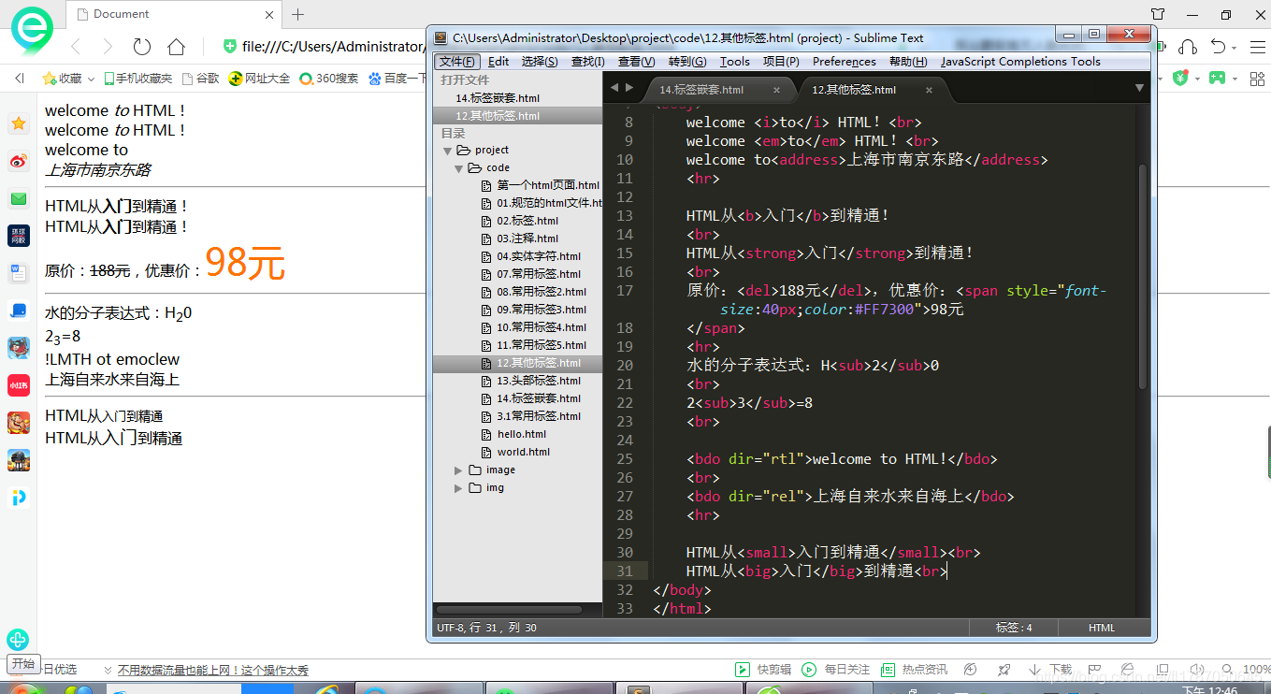Click the sidebar add plus icon
Image resolution: width=1271 pixels, height=694 pixels.
coord(18,640)
